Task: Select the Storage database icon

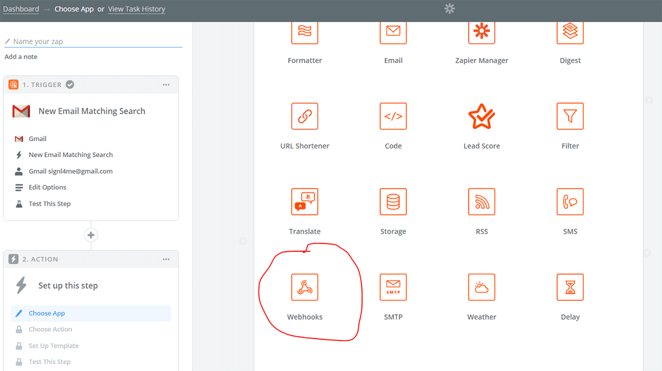Action: [393, 202]
